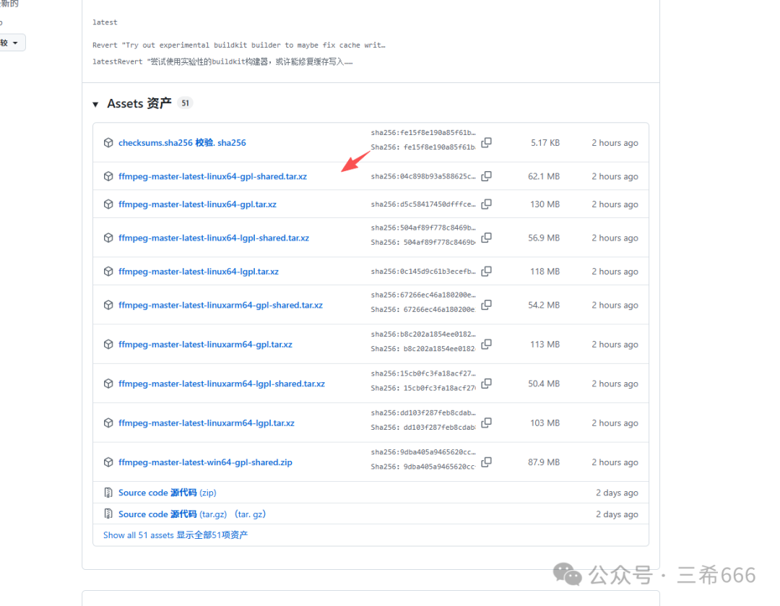Click hash sha256:04c898b93a588625c…
780x606 pixels.
(423, 176)
